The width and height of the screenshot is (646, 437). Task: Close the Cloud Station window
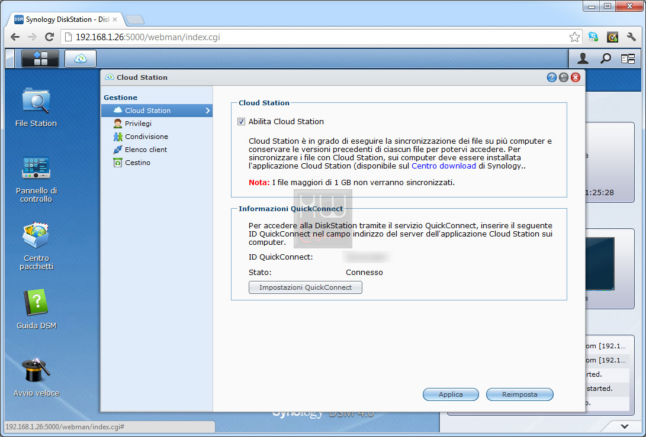tap(576, 77)
